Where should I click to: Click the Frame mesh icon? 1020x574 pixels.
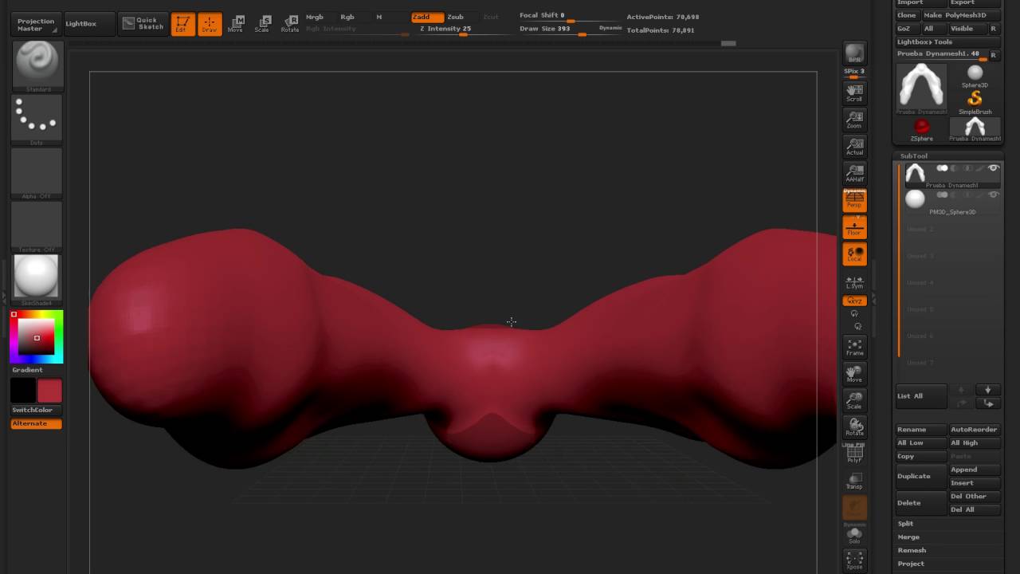(854, 347)
